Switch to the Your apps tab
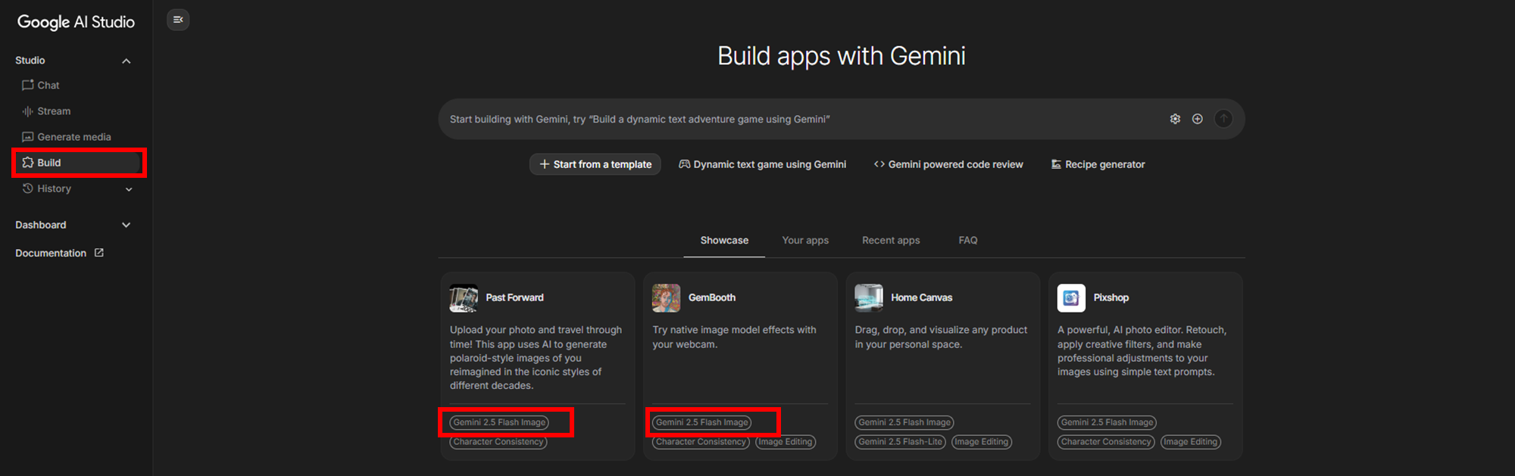The image size is (1515, 476). click(805, 240)
